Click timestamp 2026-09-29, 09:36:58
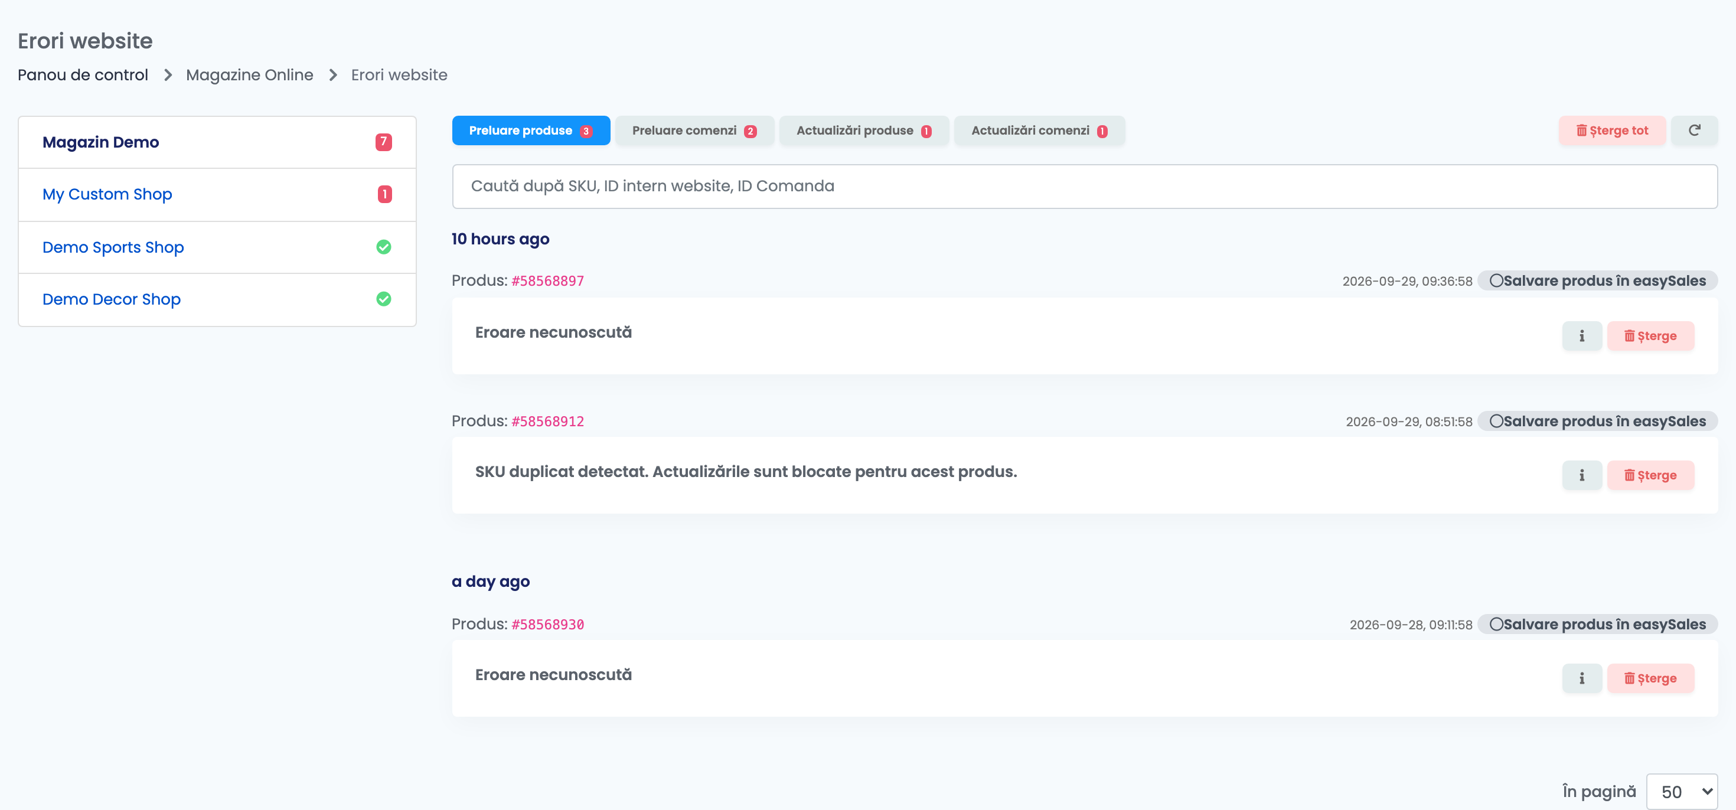The height and width of the screenshot is (810, 1736). coord(1407,281)
